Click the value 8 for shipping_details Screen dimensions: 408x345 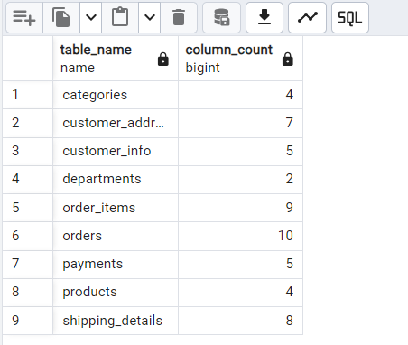coord(240,321)
